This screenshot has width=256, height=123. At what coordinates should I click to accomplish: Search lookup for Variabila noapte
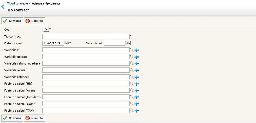click(x=131, y=57)
